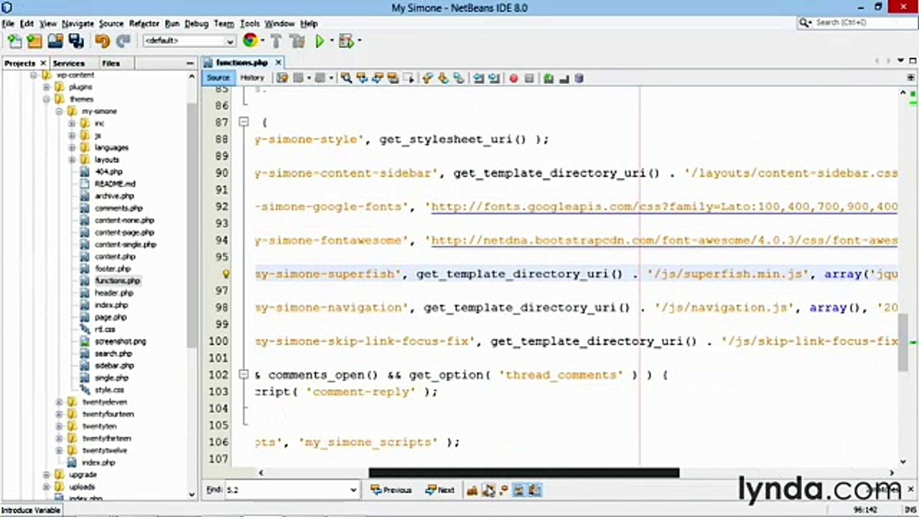Screen dimensions: 919x517
Task: Open the Run Project dropdown arrow
Action: point(331,41)
